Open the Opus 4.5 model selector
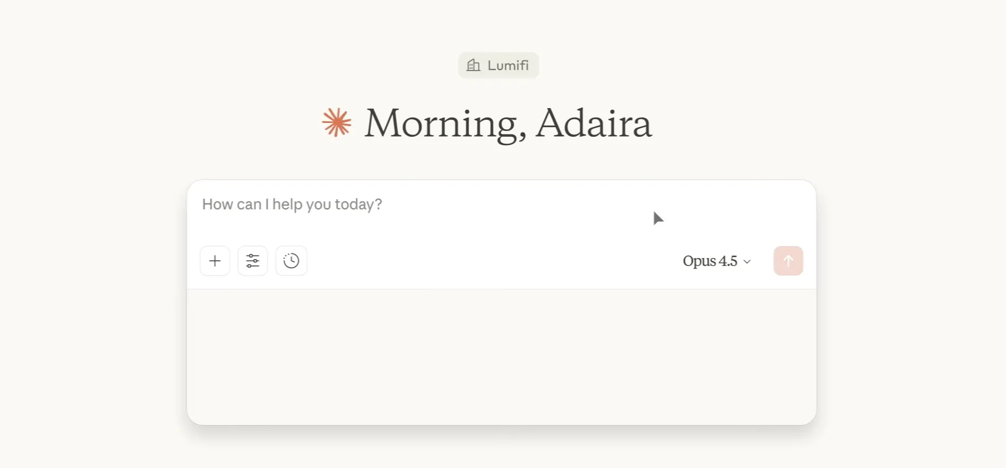The image size is (1006, 468). click(717, 261)
